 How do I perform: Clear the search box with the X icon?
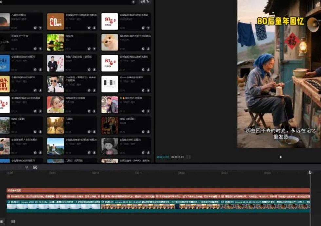click(133, 2)
